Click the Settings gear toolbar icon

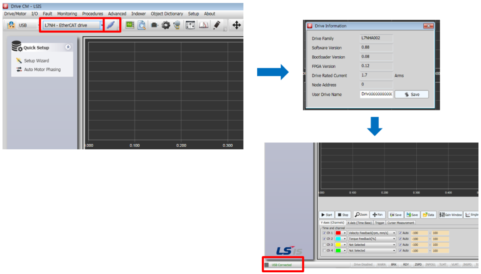165,25
